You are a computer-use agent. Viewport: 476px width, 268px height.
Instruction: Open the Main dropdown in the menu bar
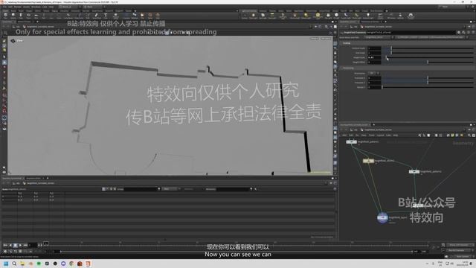coord(92,7)
